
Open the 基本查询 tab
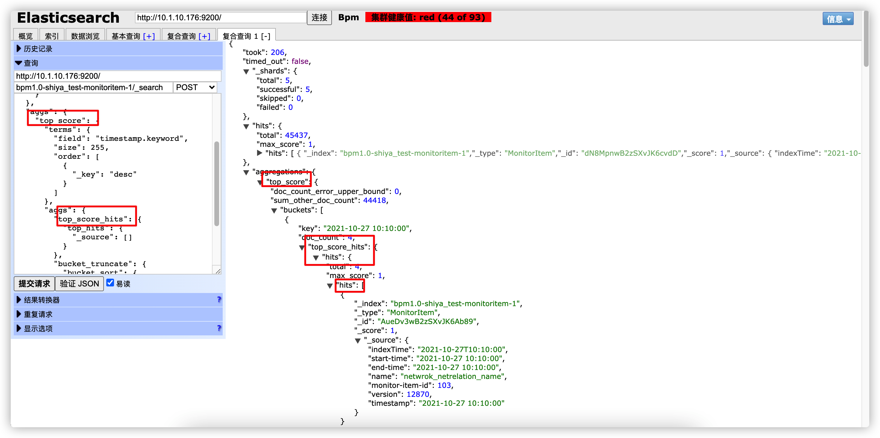[x=126, y=36]
